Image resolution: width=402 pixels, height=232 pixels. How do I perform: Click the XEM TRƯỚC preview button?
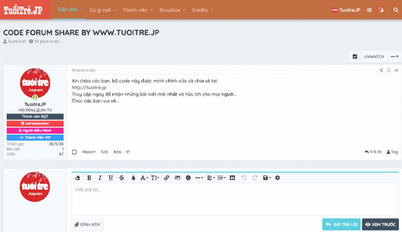pos(381,225)
